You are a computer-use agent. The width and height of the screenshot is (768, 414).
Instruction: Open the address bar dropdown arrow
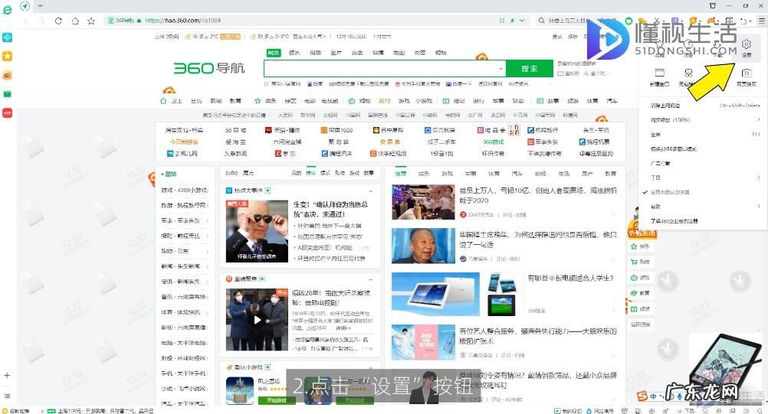pyautogui.click(x=522, y=21)
